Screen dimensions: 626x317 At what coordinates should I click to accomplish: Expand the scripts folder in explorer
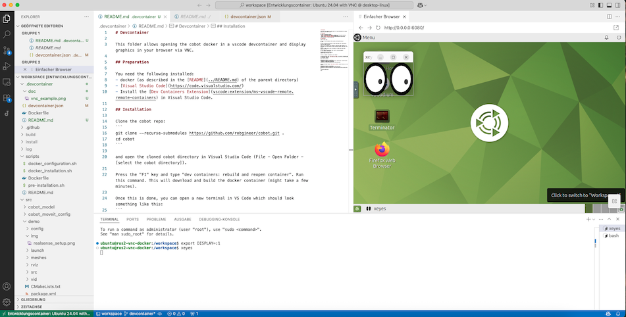32,156
